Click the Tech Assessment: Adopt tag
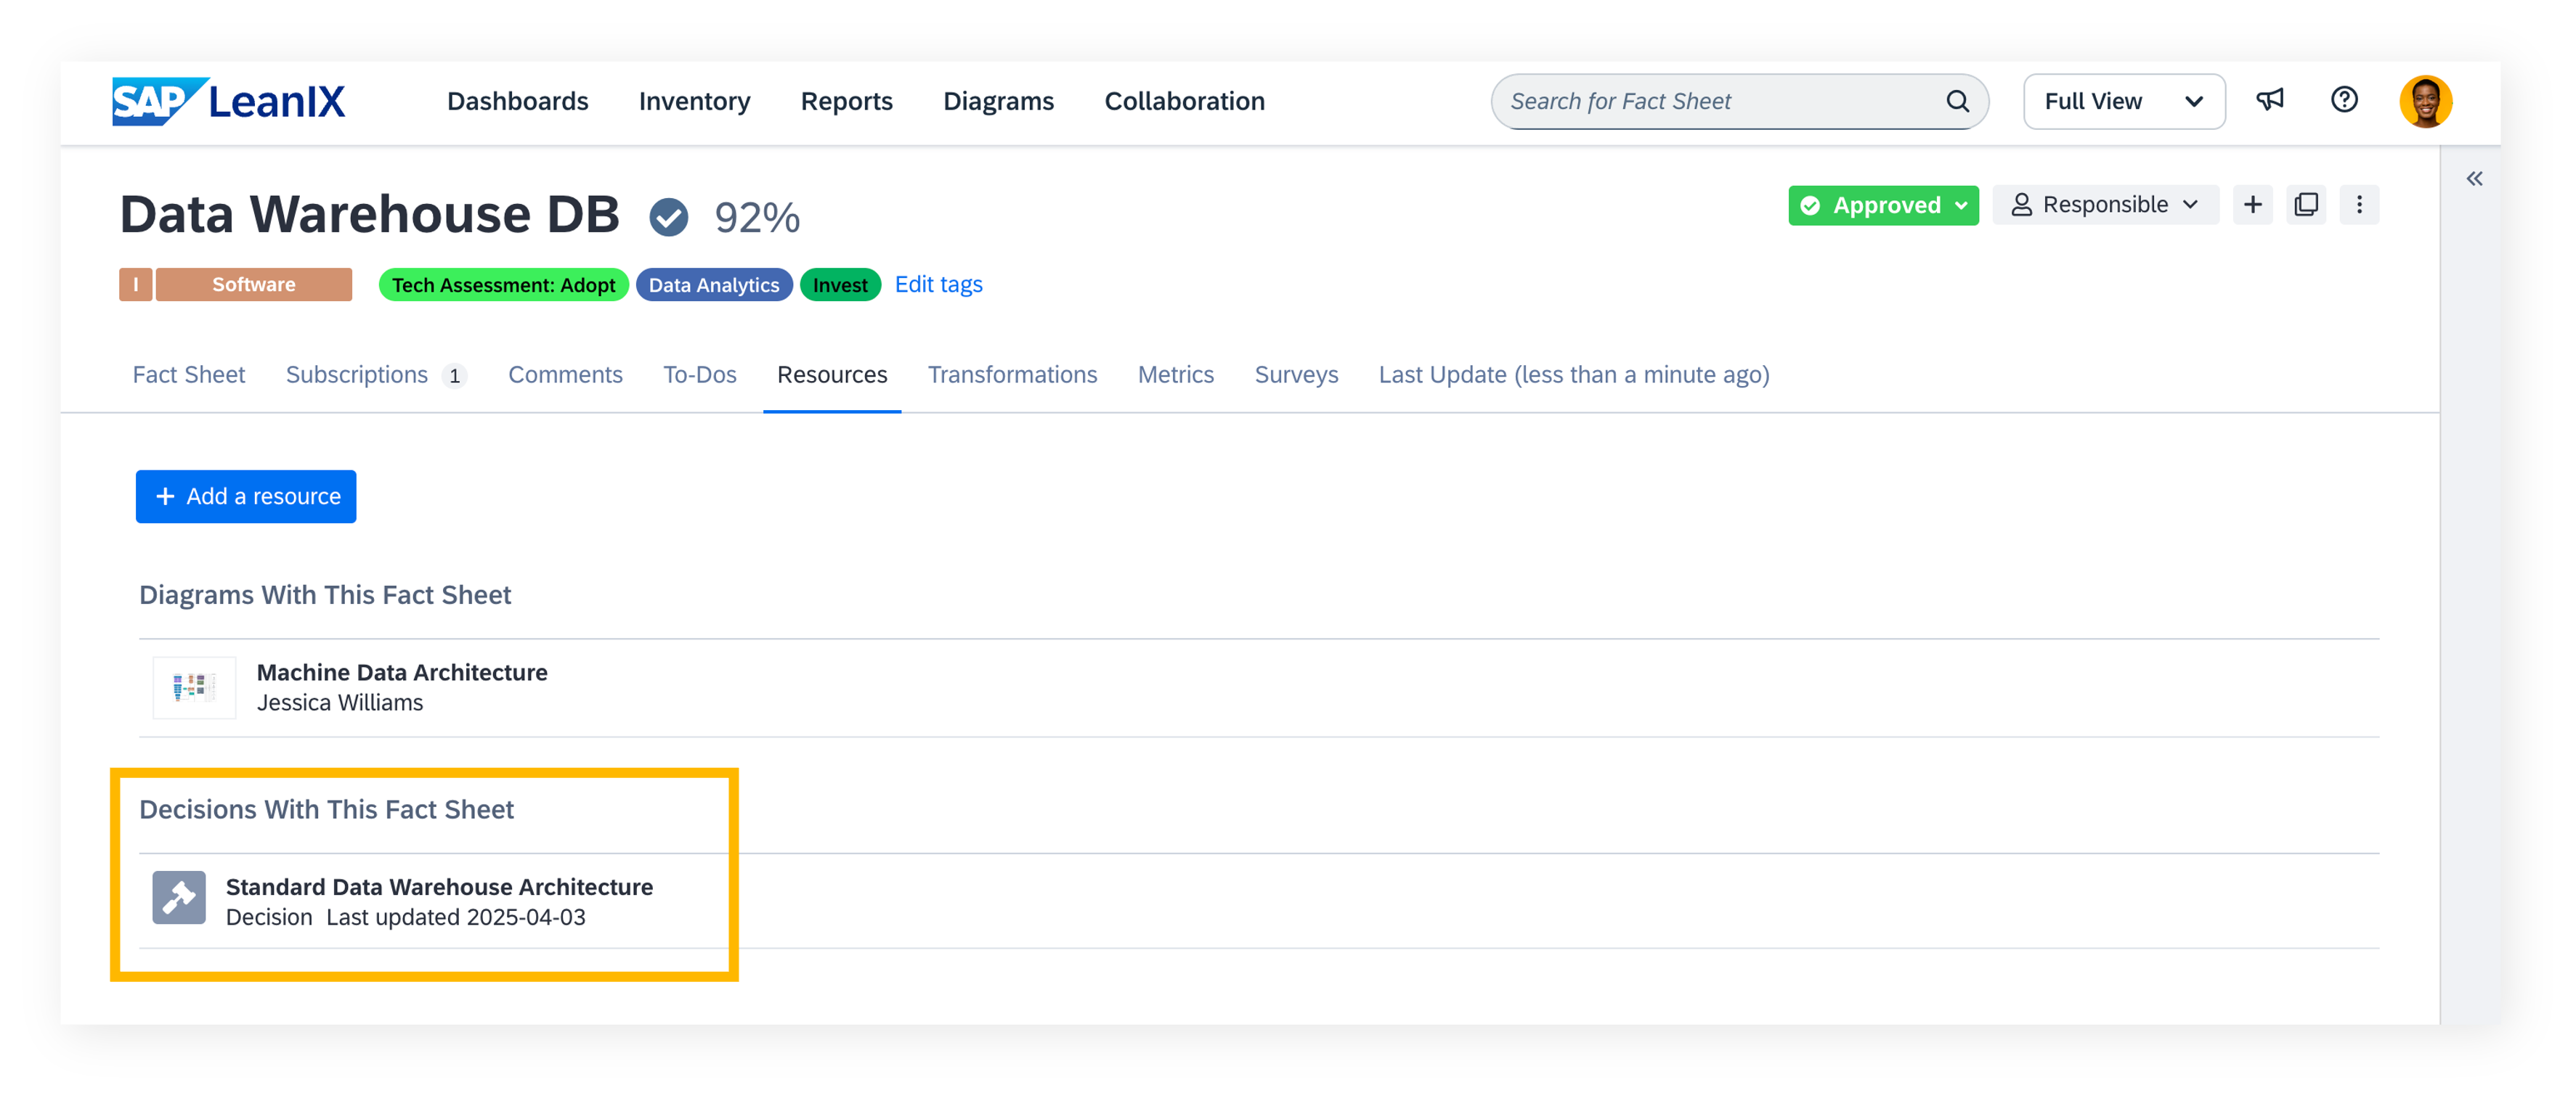Image resolution: width=2576 pixels, height=1101 pixels. (x=503, y=285)
